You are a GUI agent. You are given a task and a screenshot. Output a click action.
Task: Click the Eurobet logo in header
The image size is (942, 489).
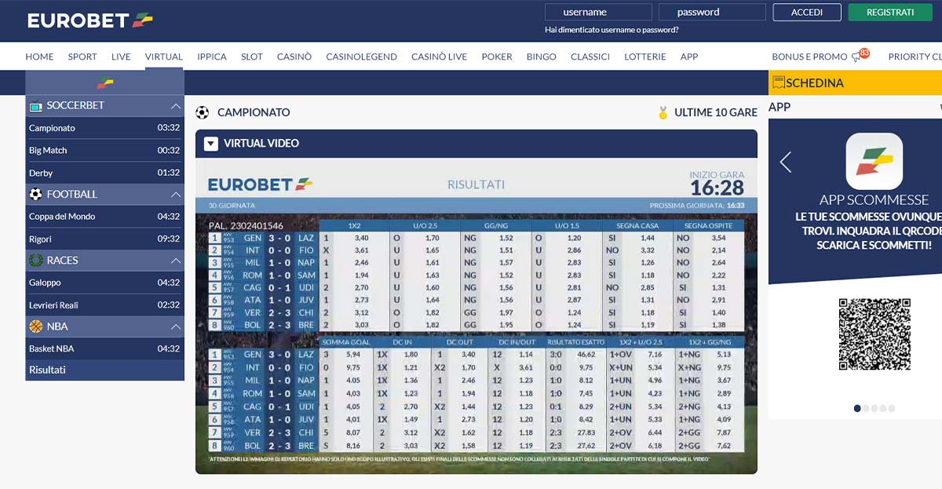(90, 20)
